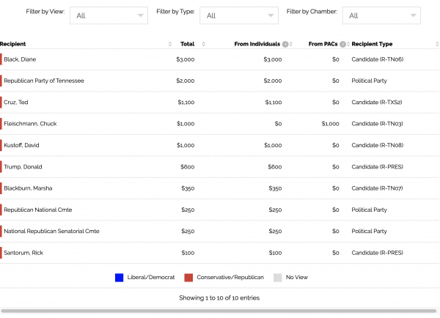Click Santorum's $100 total amount
440x318 pixels.
tap(188, 253)
